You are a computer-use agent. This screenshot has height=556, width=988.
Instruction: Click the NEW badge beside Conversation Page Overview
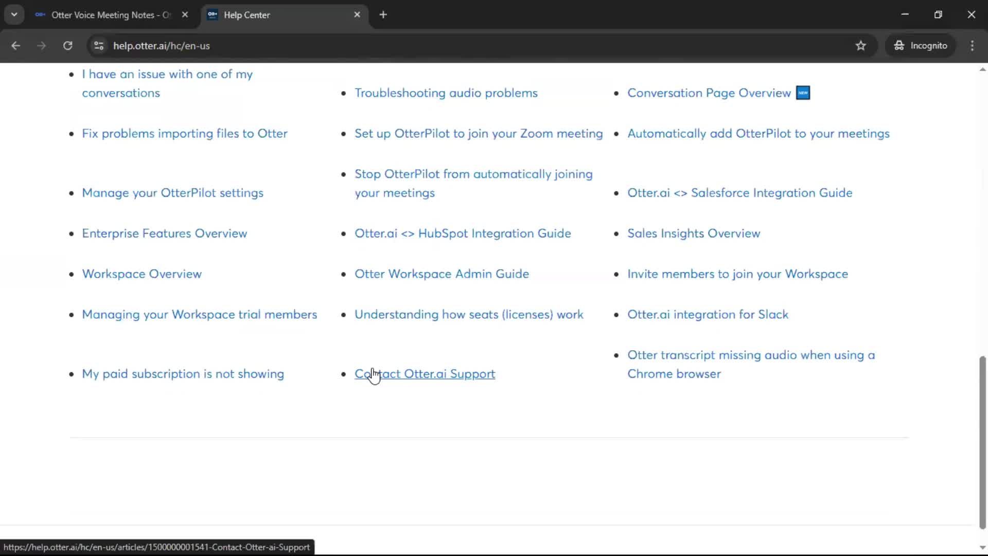pos(803,93)
